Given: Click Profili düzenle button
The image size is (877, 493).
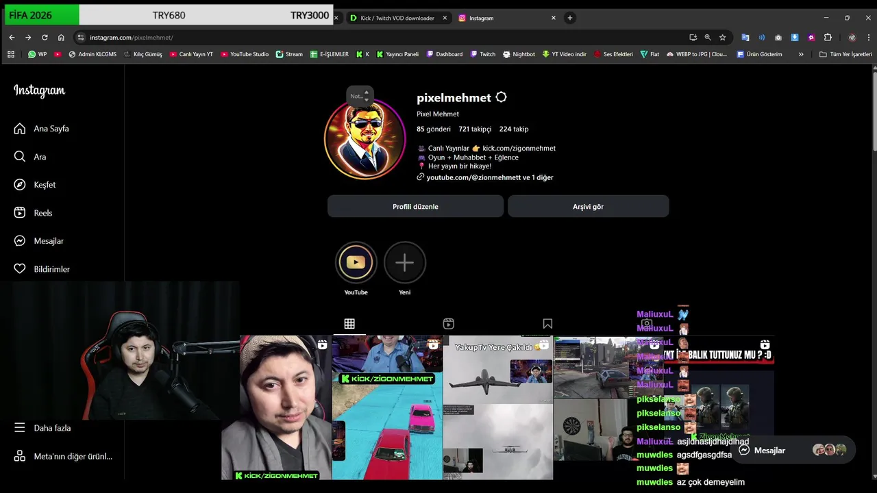Looking at the screenshot, I should (415, 206).
